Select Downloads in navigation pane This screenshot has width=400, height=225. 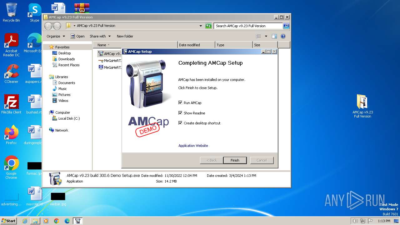67,59
